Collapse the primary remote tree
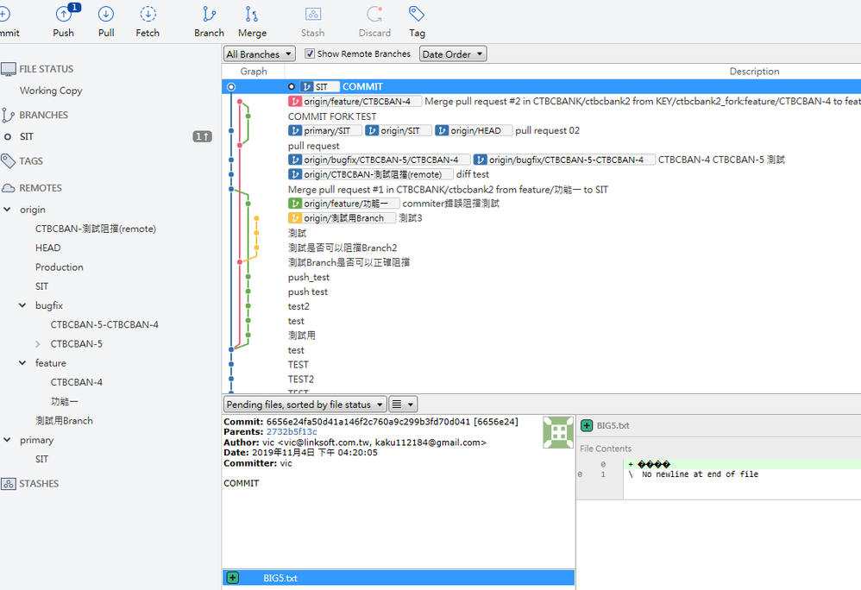This screenshot has height=590, width=861. (x=7, y=440)
